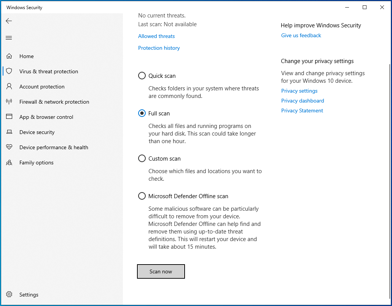Click the Family options people icon
This screenshot has width=392, height=306.
tap(9, 162)
